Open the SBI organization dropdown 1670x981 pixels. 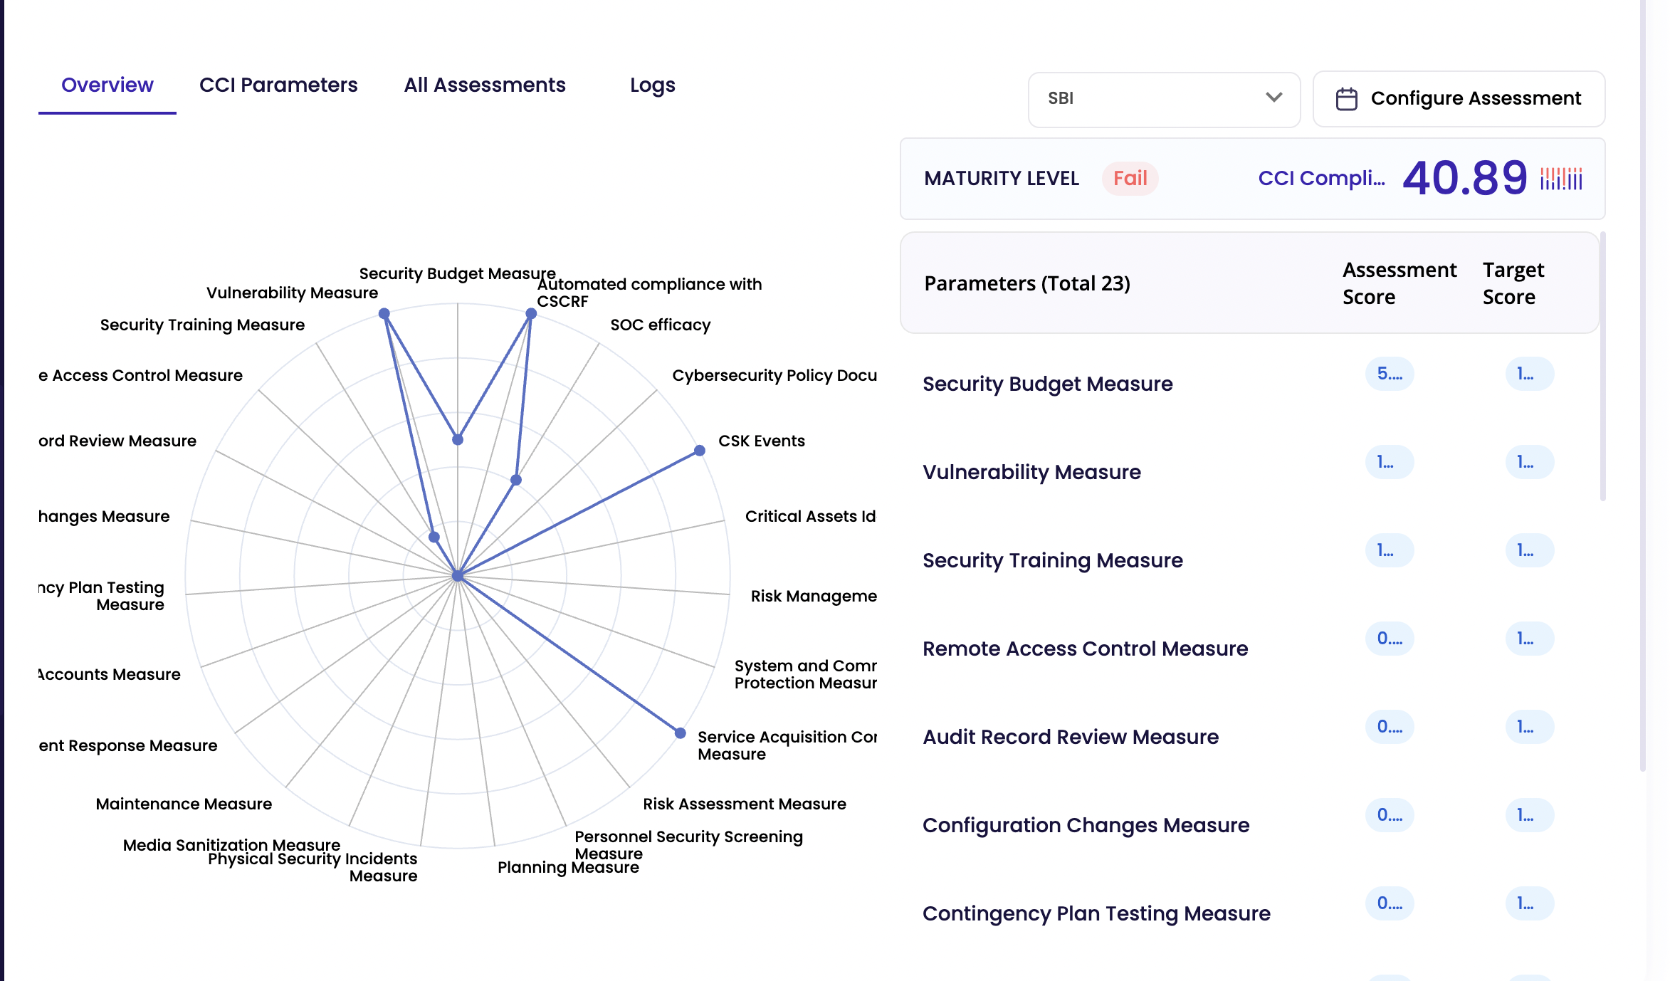tap(1164, 99)
